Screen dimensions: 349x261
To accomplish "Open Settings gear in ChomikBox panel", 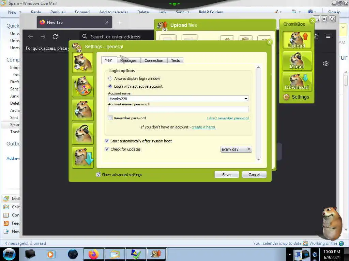I will 296,97.
